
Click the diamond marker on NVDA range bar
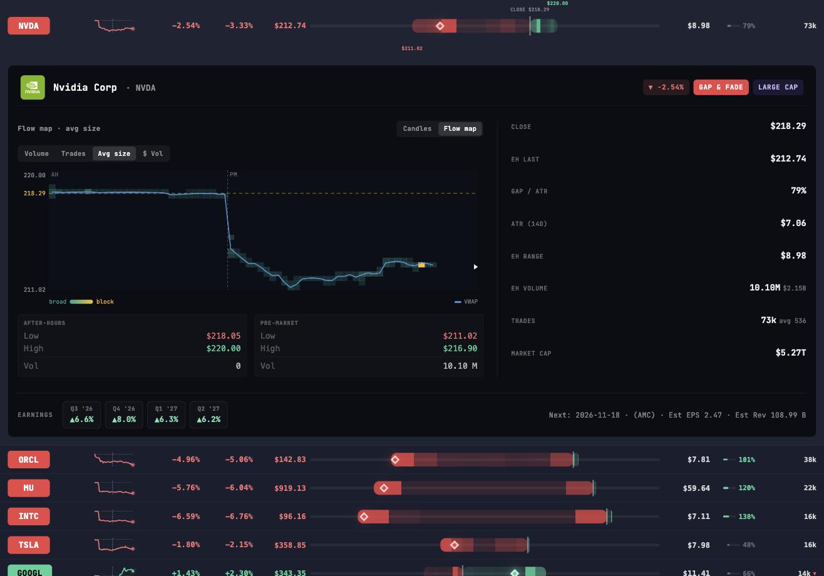440,26
